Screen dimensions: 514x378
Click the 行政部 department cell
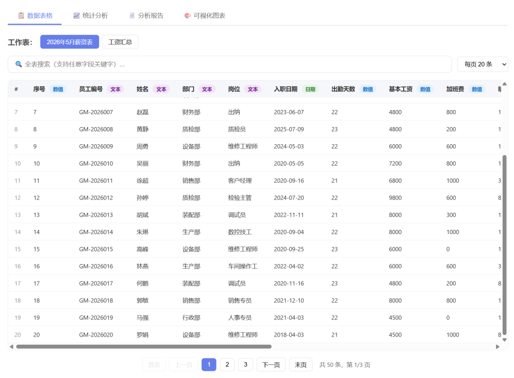tap(191, 318)
